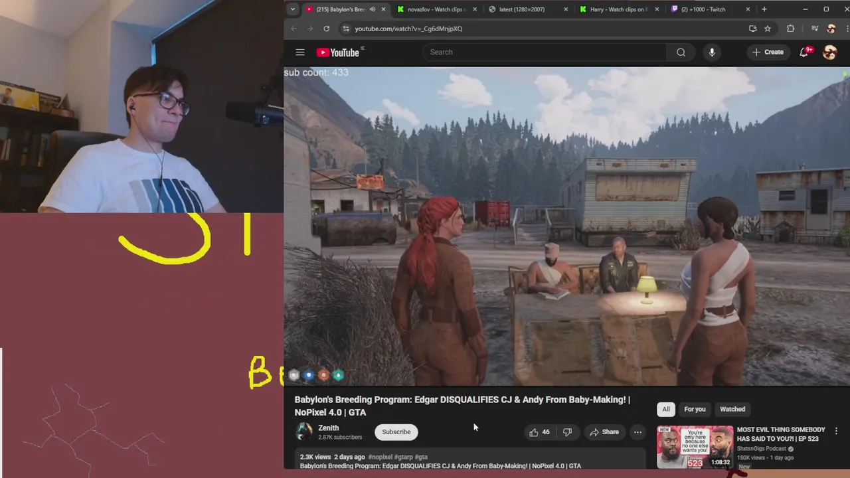Viewport: 850px width, 478px height.
Task: Close the Babylon's Breeding YouTube tab
Action: (x=383, y=9)
